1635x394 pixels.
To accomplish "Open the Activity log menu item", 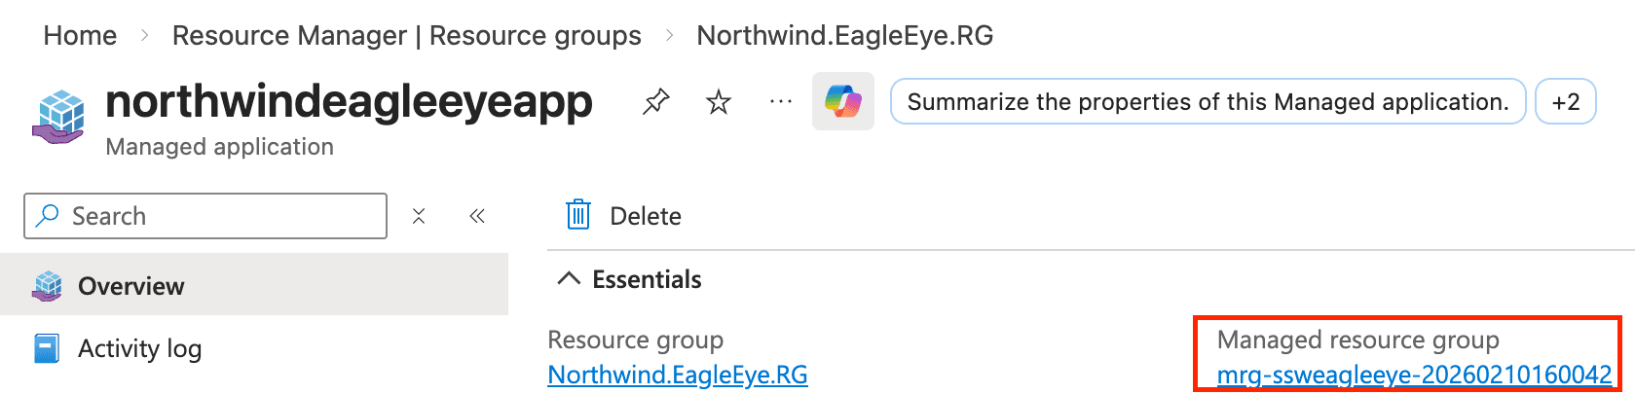I will click(139, 348).
